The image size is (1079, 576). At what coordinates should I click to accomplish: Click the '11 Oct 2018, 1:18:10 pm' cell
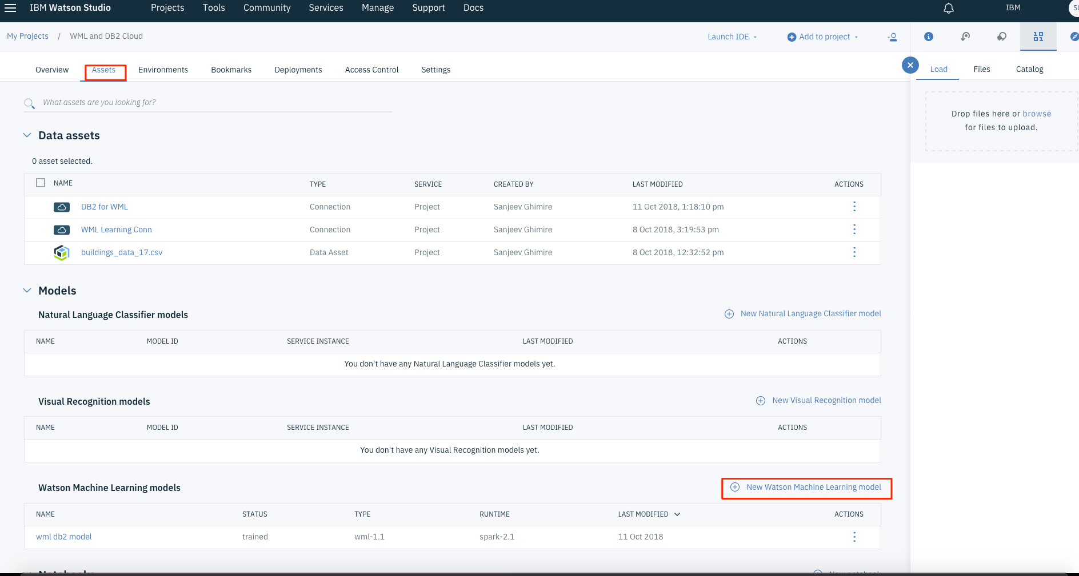(678, 207)
